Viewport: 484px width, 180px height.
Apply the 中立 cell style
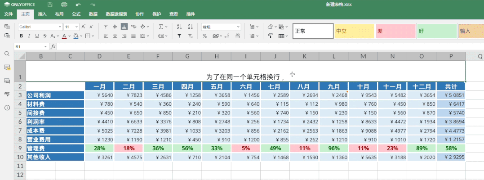pos(355,31)
